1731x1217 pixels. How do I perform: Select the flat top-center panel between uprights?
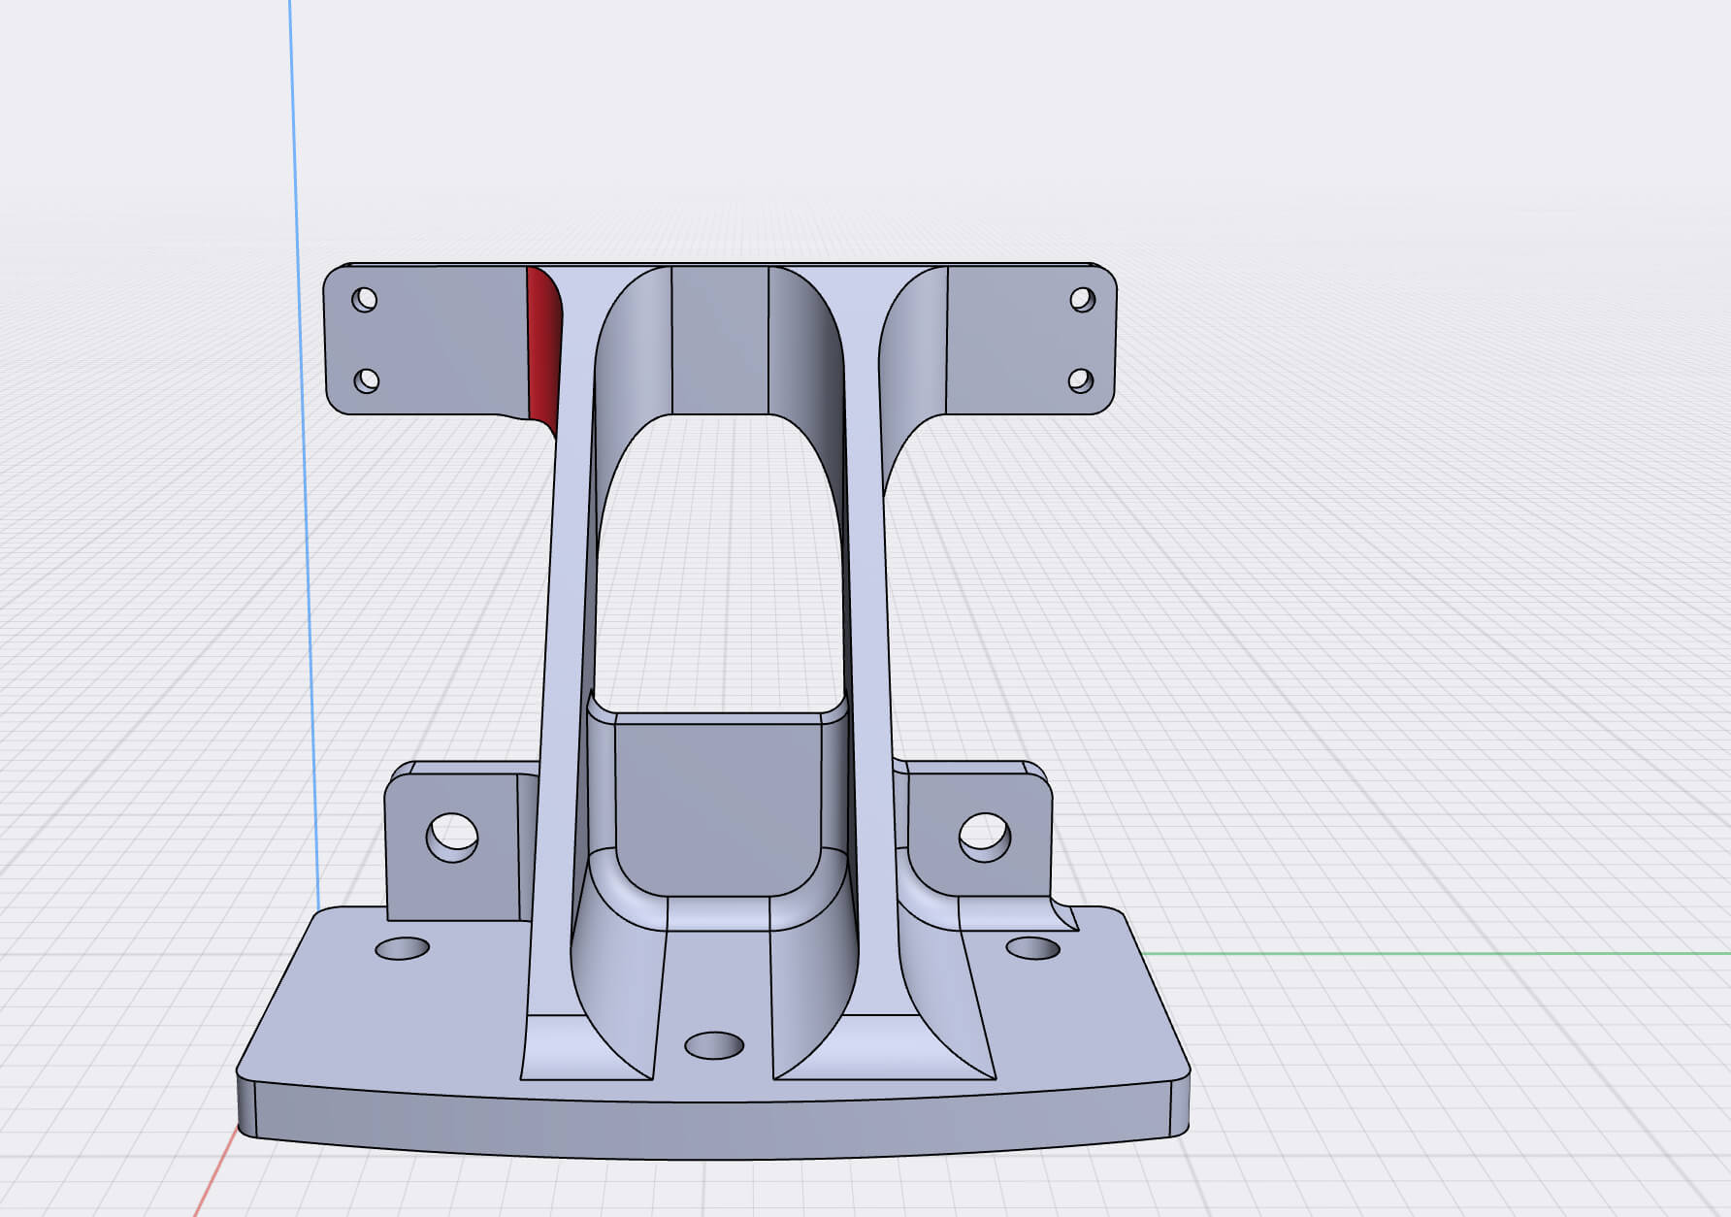pos(720,340)
